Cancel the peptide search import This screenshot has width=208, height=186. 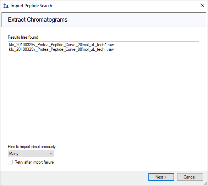[x=190, y=177]
